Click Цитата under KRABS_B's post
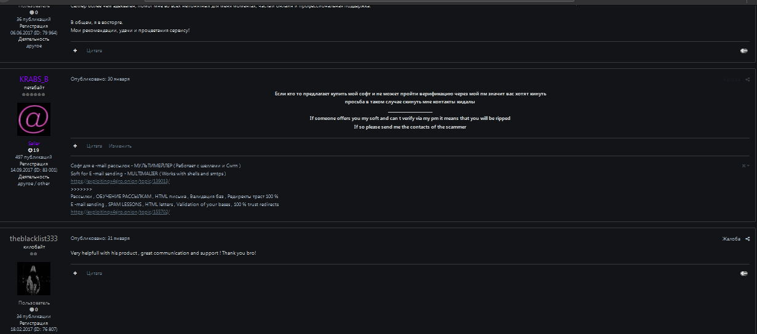Viewport: 757px width, 334px height. [94, 146]
